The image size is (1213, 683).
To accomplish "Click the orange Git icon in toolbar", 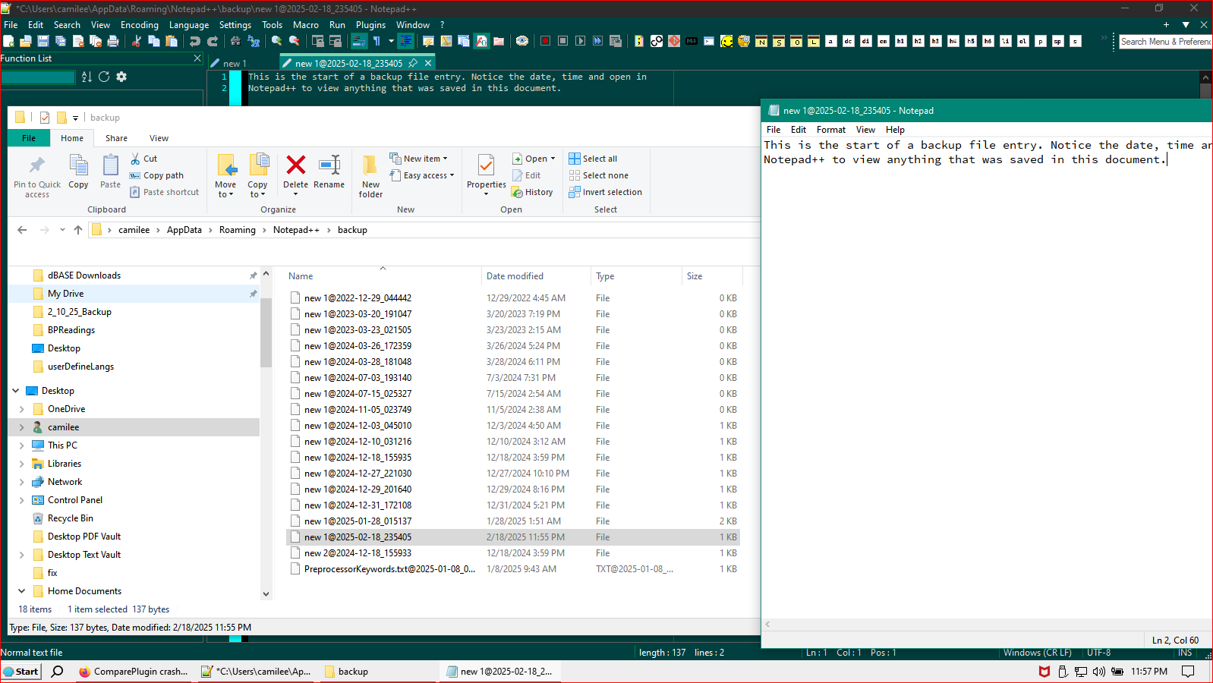I will click(x=674, y=41).
